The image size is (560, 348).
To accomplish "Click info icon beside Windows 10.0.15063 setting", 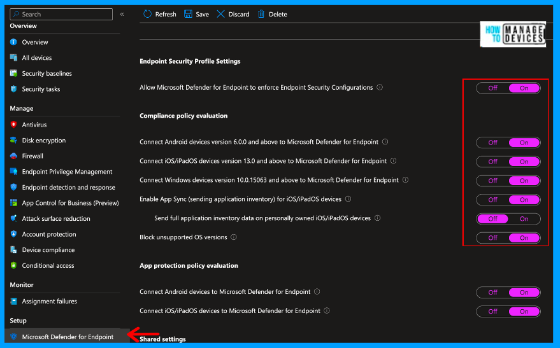I will tap(405, 179).
